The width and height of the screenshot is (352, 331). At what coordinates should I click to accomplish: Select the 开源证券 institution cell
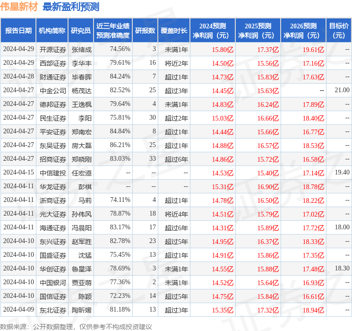tap(53, 50)
